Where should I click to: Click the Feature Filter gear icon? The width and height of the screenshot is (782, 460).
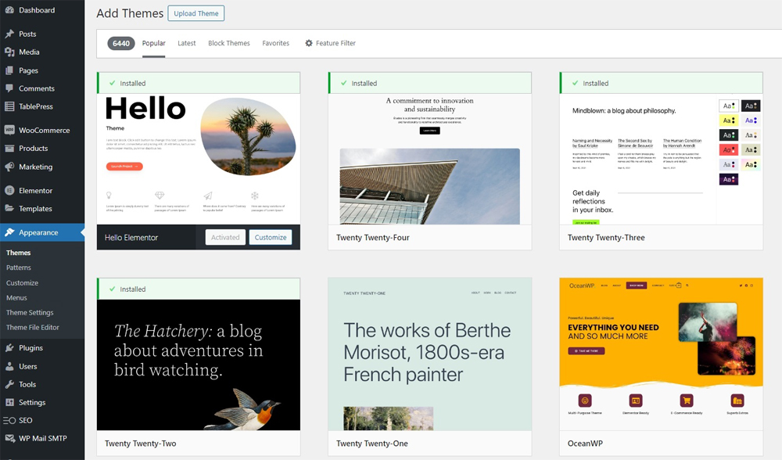(x=309, y=43)
